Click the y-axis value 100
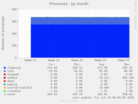 14,46
